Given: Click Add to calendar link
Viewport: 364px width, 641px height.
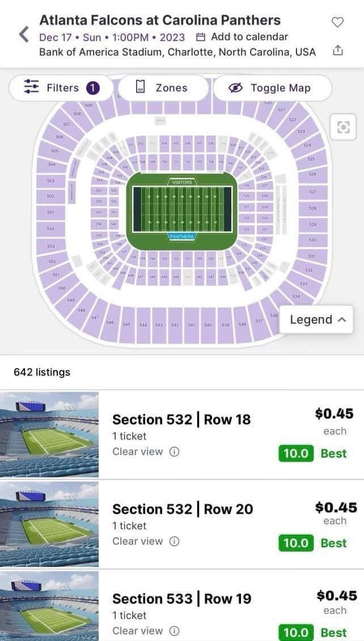Looking at the screenshot, I should pos(249,37).
